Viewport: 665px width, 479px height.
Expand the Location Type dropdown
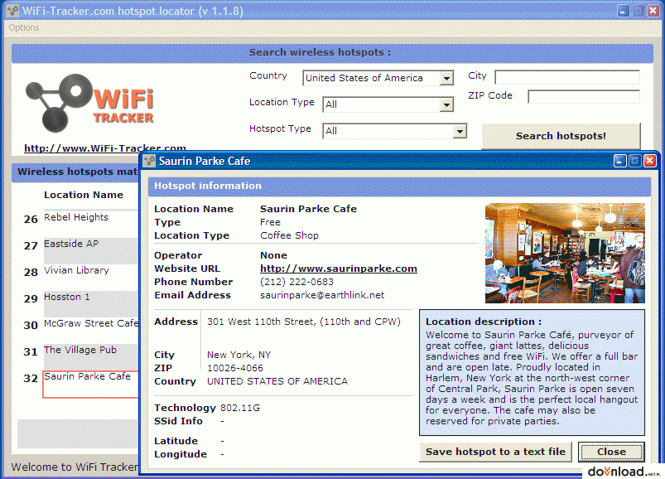point(446,104)
